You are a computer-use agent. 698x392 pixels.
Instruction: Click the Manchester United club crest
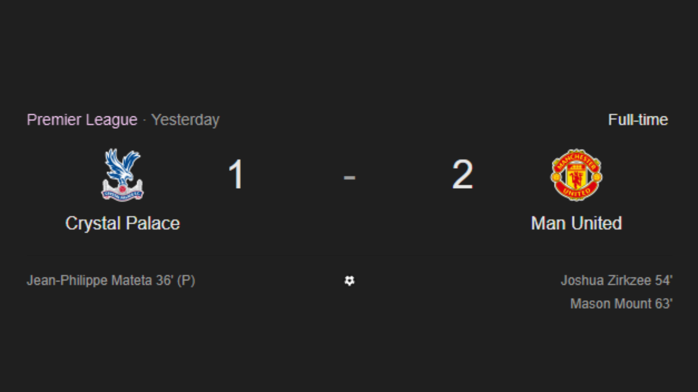(576, 175)
